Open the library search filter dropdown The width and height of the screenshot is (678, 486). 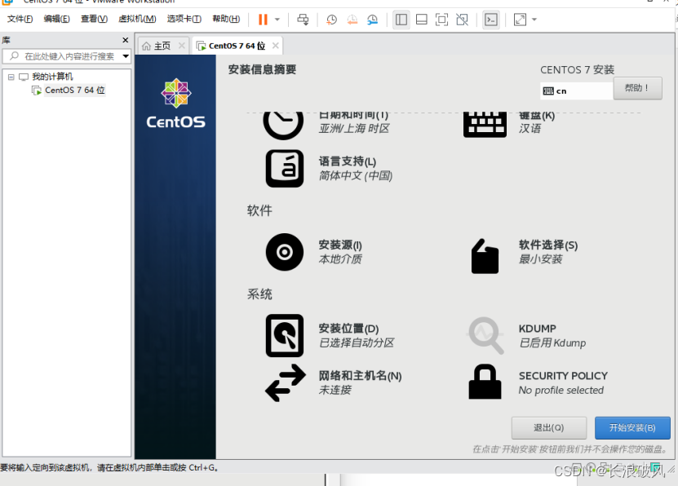pyautogui.click(x=126, y=56)
